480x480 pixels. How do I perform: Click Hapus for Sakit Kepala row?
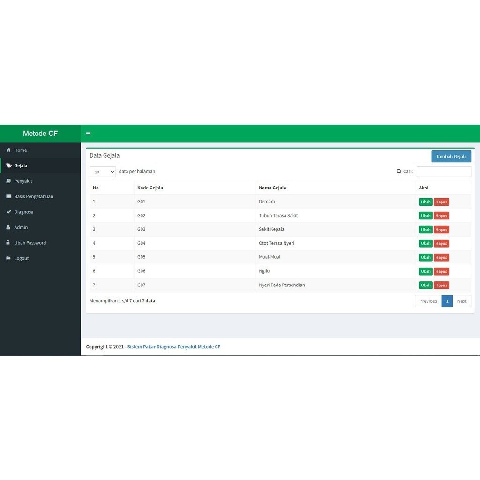pos(441,230)
